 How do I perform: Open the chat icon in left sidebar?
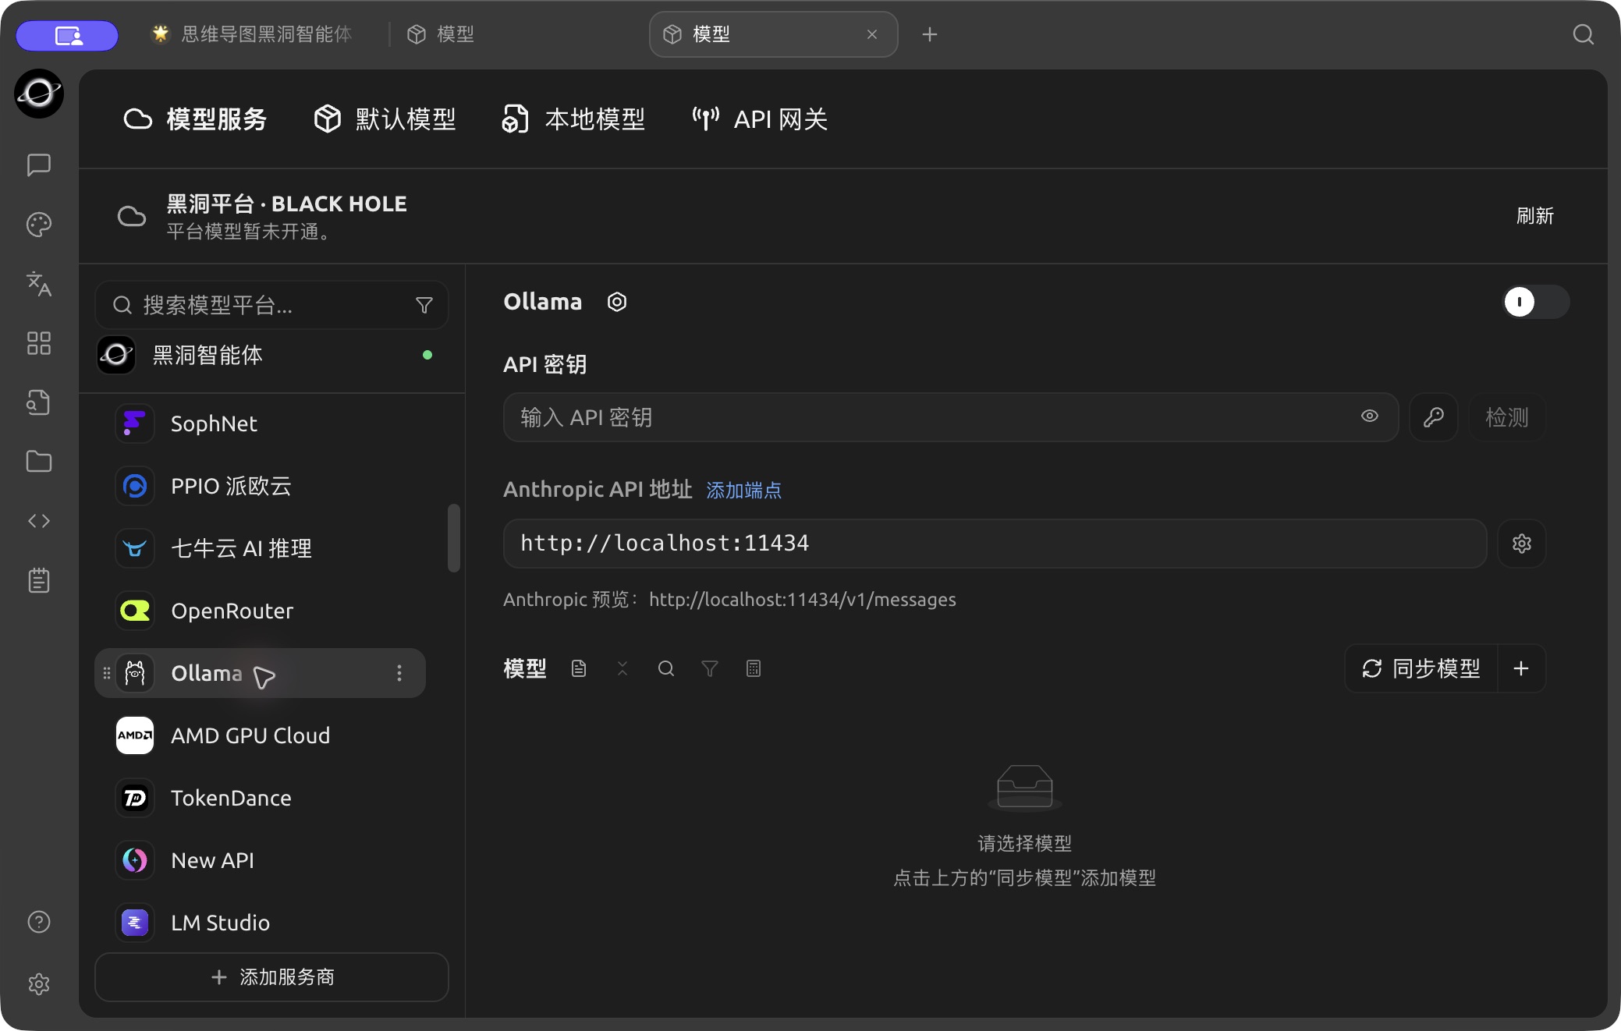(x=39, y=165)
